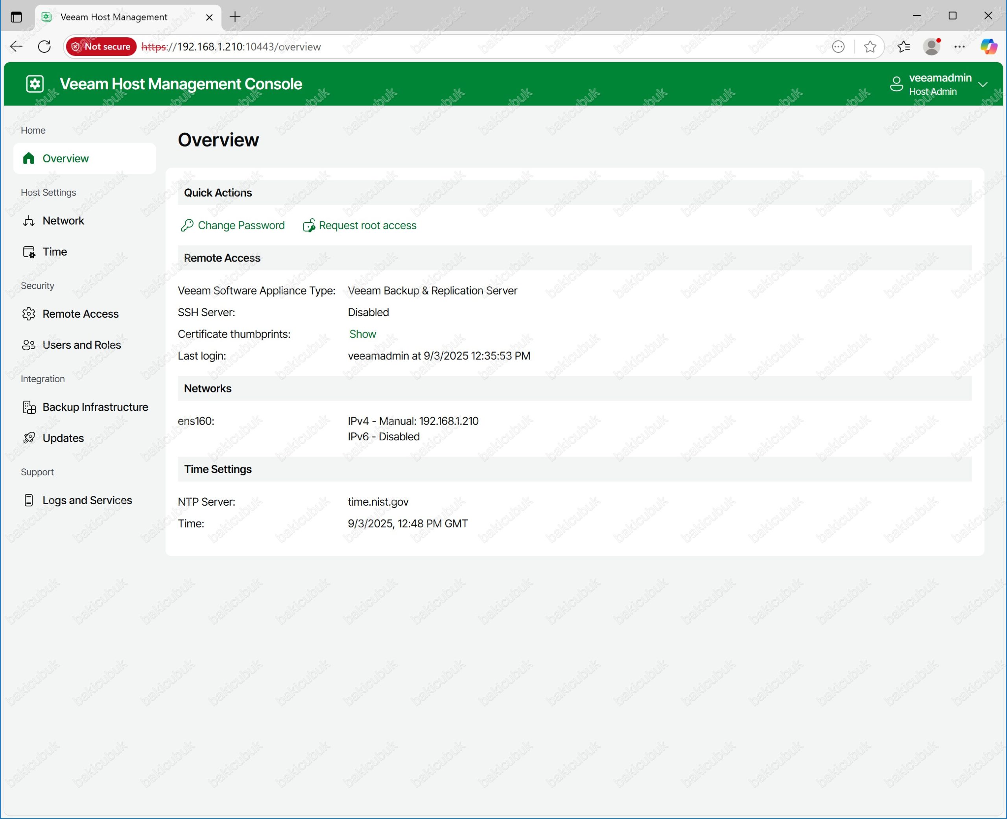Go to Backup Infrastructure page
Screen dimensions: 1007x819
[x=85, y=407]
